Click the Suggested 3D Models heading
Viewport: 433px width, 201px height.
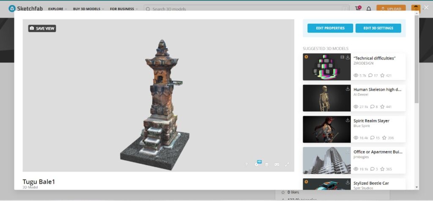(326, 49)
